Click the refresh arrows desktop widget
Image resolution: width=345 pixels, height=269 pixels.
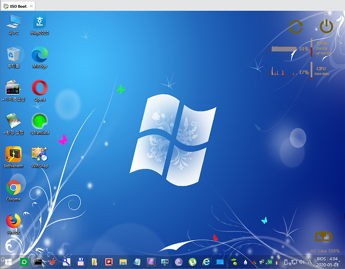click(296, 27)
